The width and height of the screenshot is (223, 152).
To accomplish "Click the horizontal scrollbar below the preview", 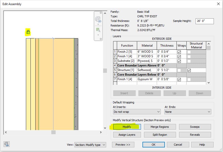I will click(x=53, y=132).
